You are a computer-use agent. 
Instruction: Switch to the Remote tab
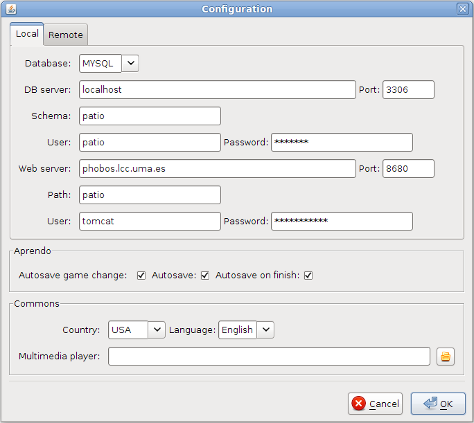[x=66, y=35]
